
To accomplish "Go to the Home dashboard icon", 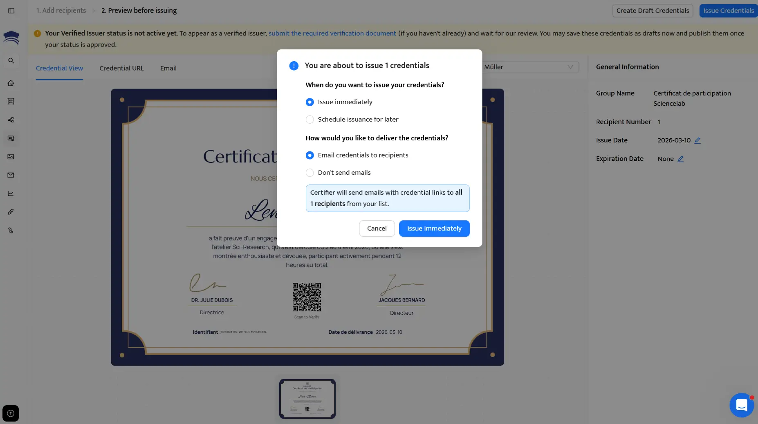I will 11,83.
